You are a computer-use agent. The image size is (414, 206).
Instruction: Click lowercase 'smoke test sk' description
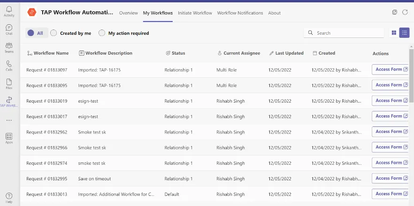pyautogui.click(x=92, y=163)
